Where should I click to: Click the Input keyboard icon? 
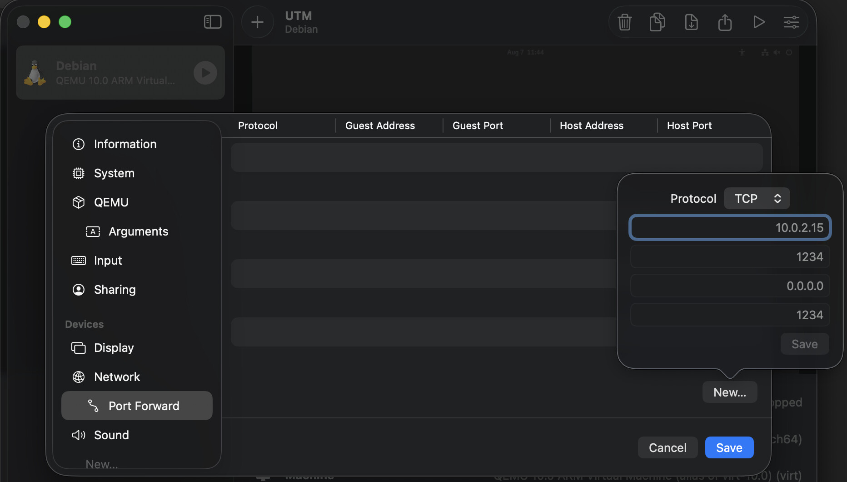point(79,261)
